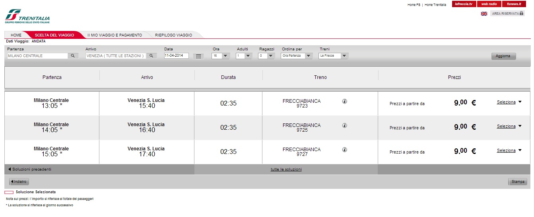Image resolution: width=534 pixels, height=217 pixels.
Task: Expand Seleziona for the 15:05 train
Action: click(509, 150)
